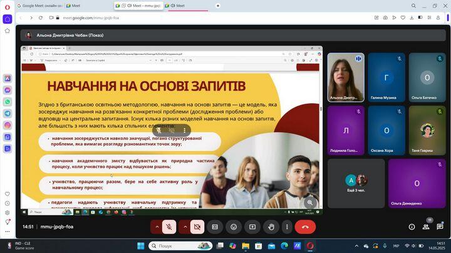Screen dimensions: 451x253
Task: Open Instagram in the Opera sidebar
Action: 8,126
